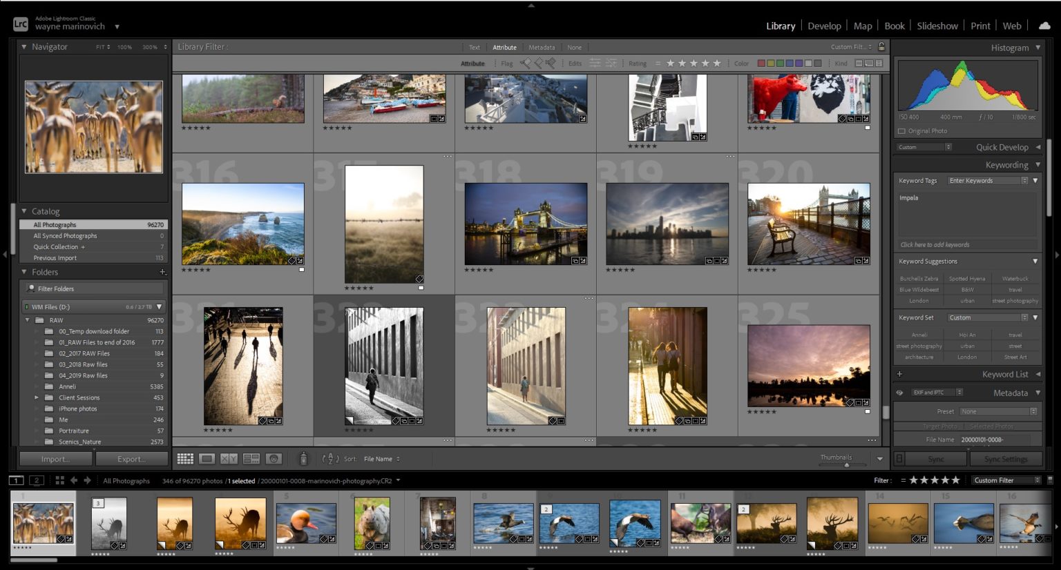The height and width of the screenshot is (570, 1061).
Task: Select the Tower Bridge photo thumbnail
Action: coord(526,222)
